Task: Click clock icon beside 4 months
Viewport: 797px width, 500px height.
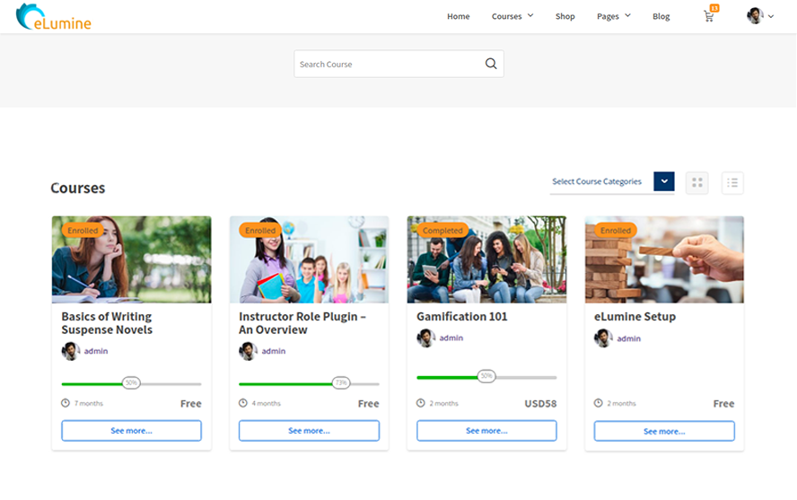Action: (243, 403)
